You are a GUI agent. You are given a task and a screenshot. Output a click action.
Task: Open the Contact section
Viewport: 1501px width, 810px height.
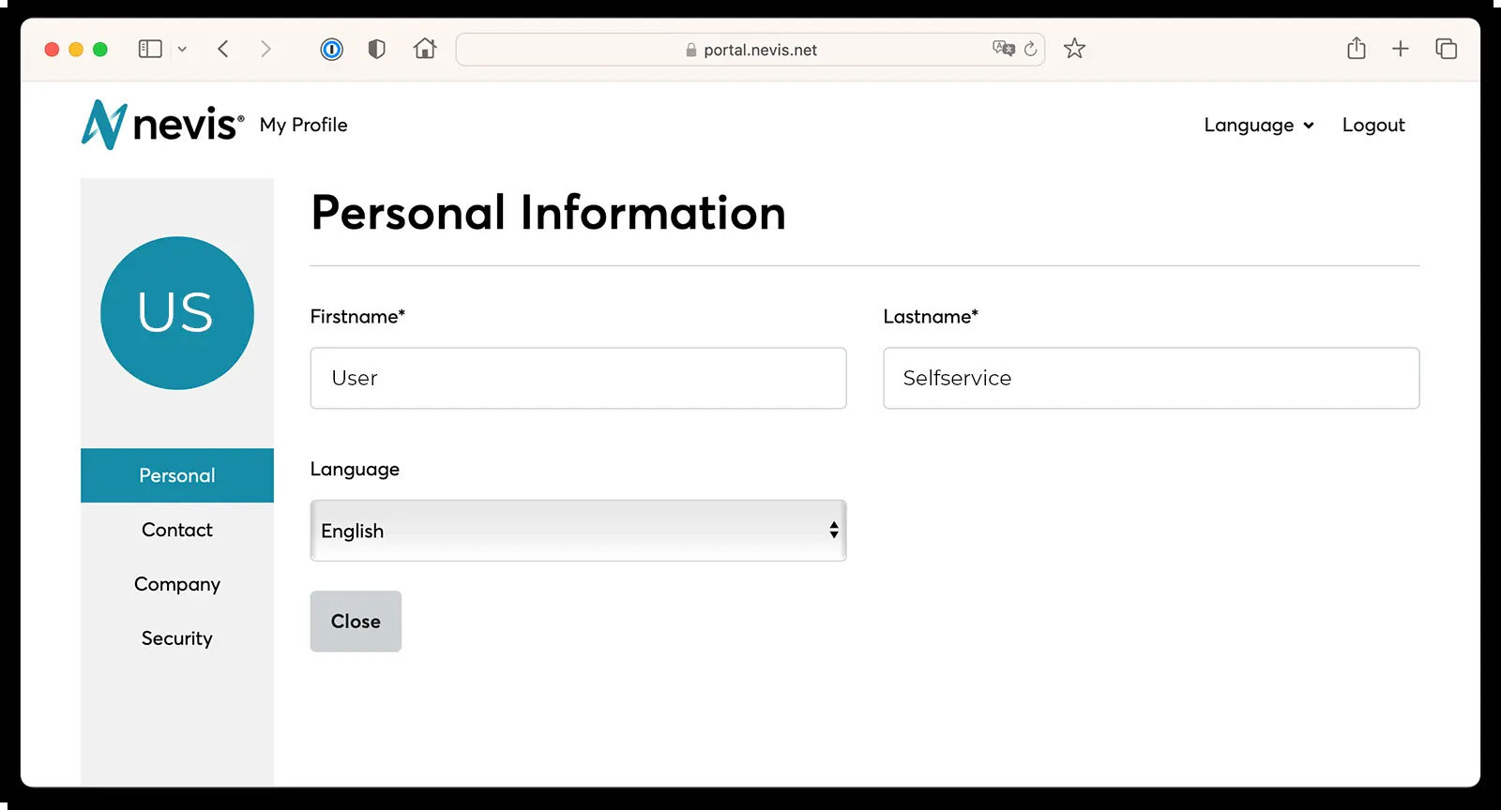pyautogui.click(x=177, y=530)
